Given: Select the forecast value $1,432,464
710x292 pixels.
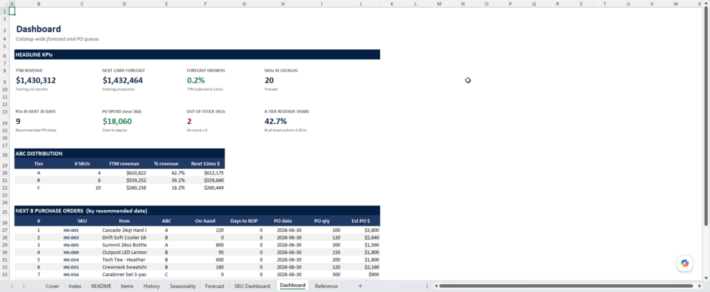Looking at the screenshot, I should point(123,80).
